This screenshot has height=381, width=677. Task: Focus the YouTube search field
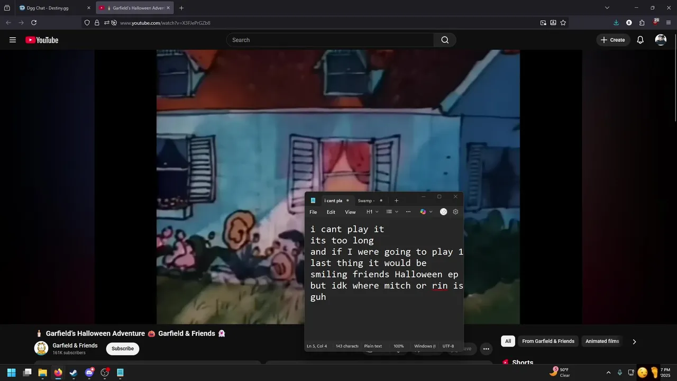[x=330, y=40]
